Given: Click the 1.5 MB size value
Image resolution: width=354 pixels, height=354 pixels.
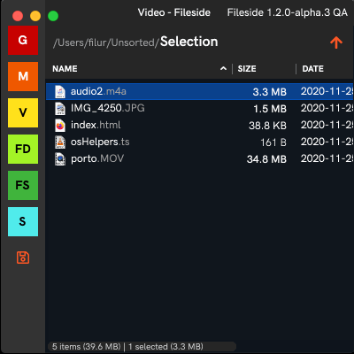Looking at the screenshot, I should coord(270,109).
